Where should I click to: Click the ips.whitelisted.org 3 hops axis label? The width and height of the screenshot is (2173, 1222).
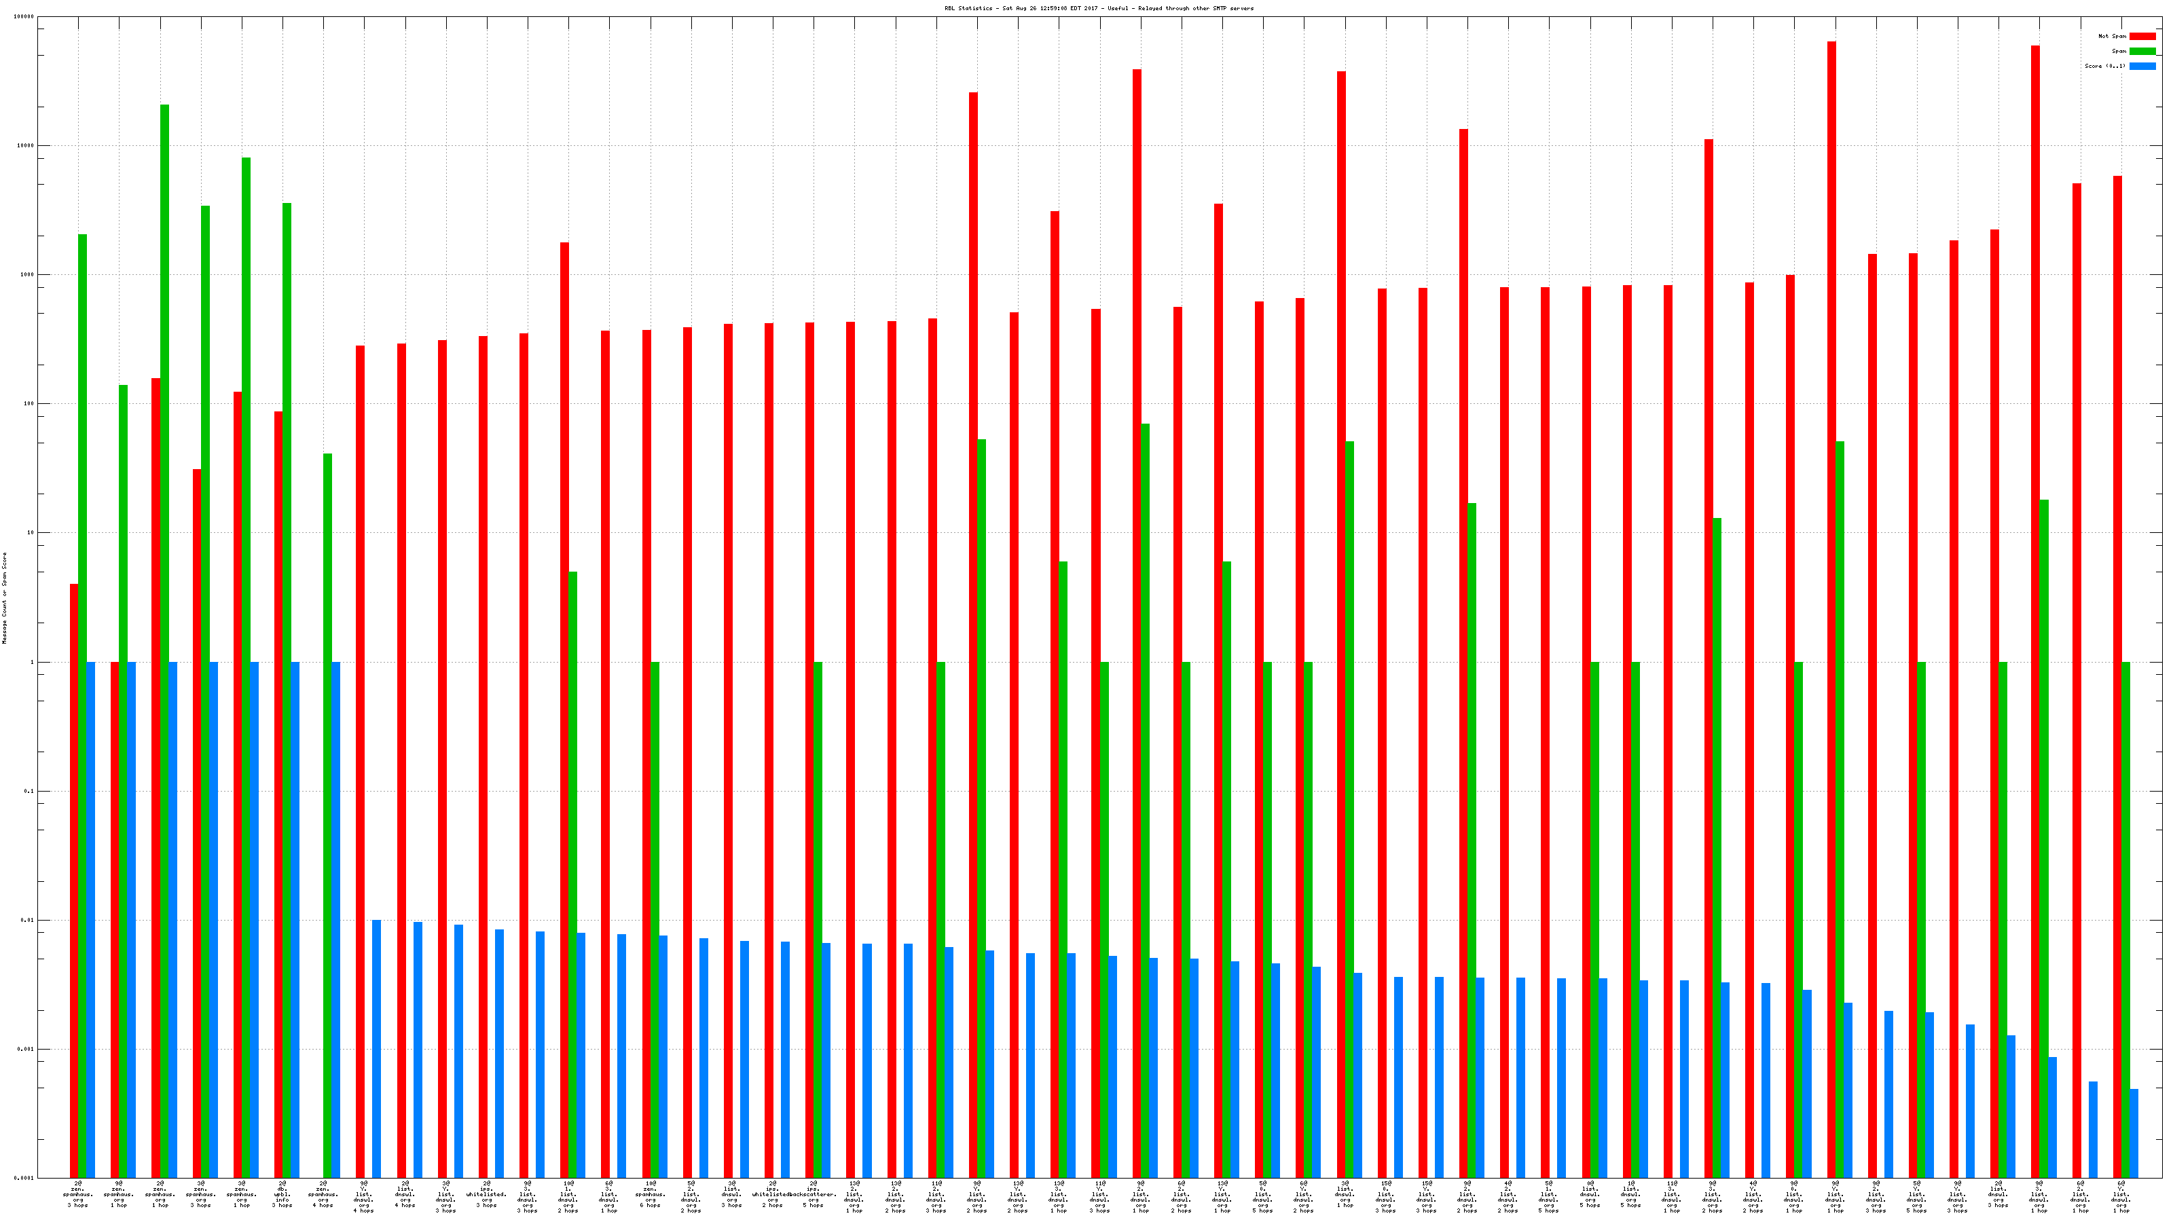[486, 1195]
